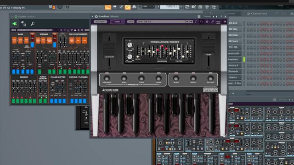Expand the Lowdown window menu arrow
294x165 pixels.
click(x=92, y=16)
